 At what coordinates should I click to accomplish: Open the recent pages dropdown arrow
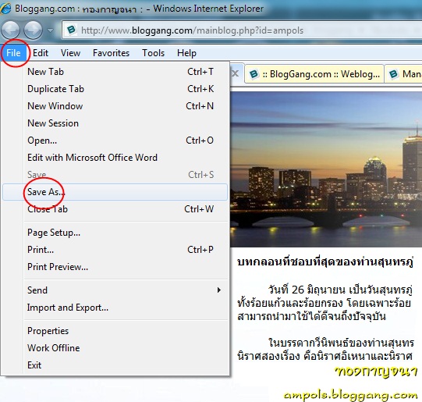point(51,30)
